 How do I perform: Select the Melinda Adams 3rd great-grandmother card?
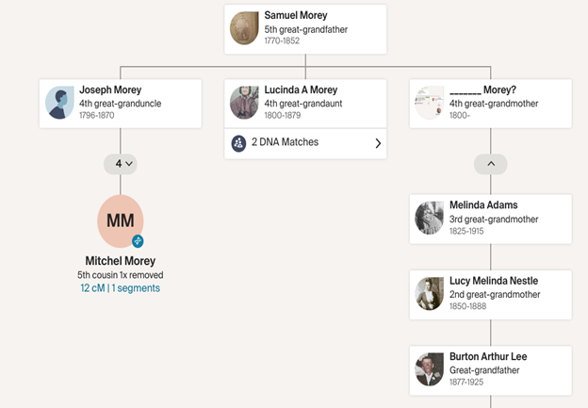(x=491, y=219)
